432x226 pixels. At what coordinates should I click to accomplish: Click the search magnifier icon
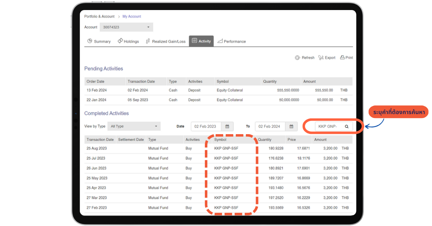click(x=347, y=126)
